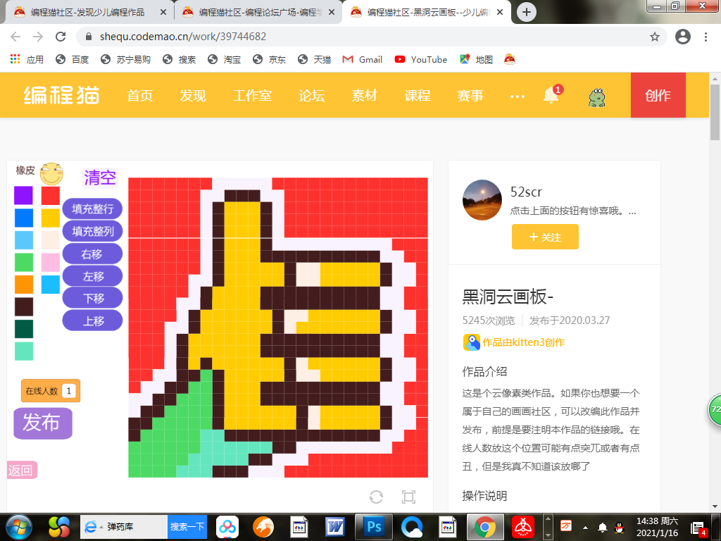Viewport: 721px width, 541px height.
Task: Clear the canvas with 清空
Action: [x=100, y=178]
